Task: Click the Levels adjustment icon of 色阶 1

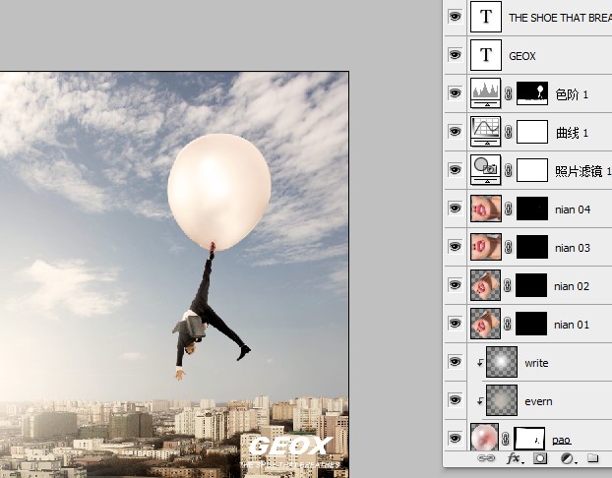Action: [485, 92]
